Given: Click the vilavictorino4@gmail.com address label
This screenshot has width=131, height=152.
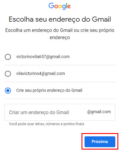Looking at the screenshot, I should (40, 74).
